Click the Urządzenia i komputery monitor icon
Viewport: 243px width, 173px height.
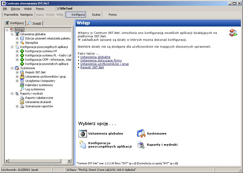[x=22, y=81]
